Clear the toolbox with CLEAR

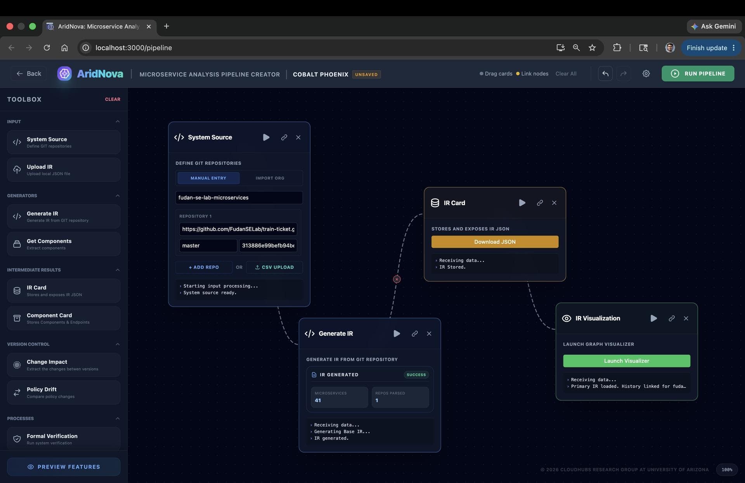tap(113, 99)
